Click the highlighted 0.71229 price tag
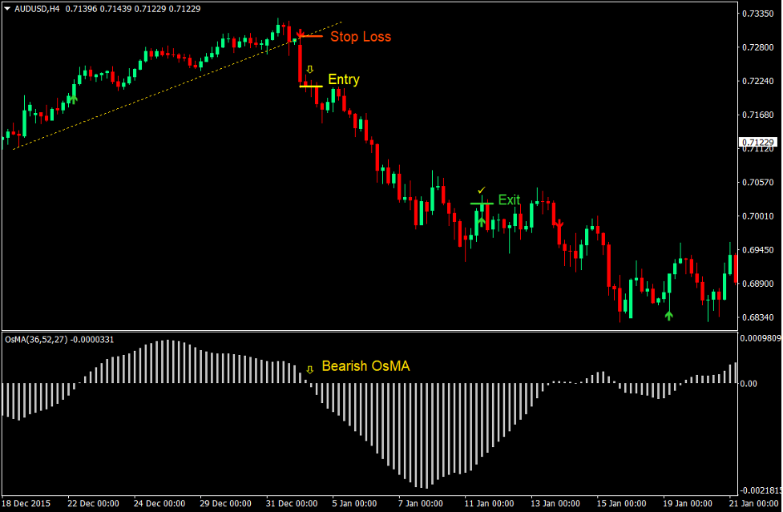The height and width of the screenshot is (512, 783). [x=760, y=140]
